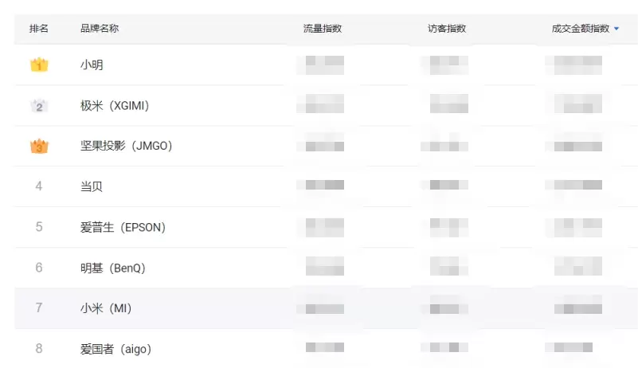Viewport: 638px width, 368px height.
Task: Open the 爱国者 (aigo) brand entry
Action: point(115,349)
